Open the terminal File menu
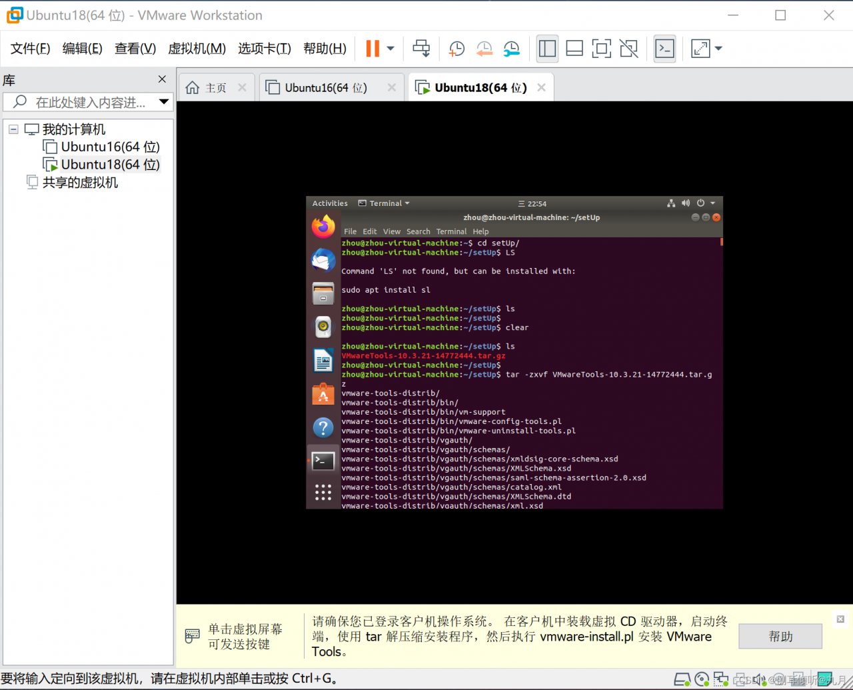853x690 pixels. click(x=350, y=231)
